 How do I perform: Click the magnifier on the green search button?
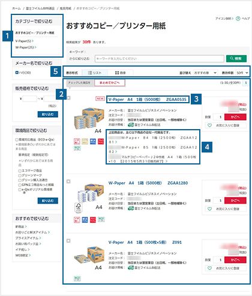coord(232,58)
